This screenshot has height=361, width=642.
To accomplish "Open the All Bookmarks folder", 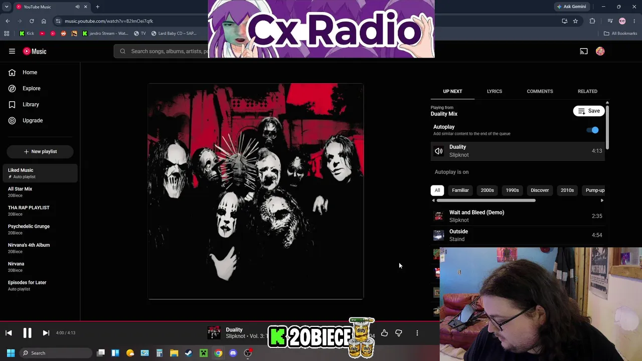I will [620, 34].
